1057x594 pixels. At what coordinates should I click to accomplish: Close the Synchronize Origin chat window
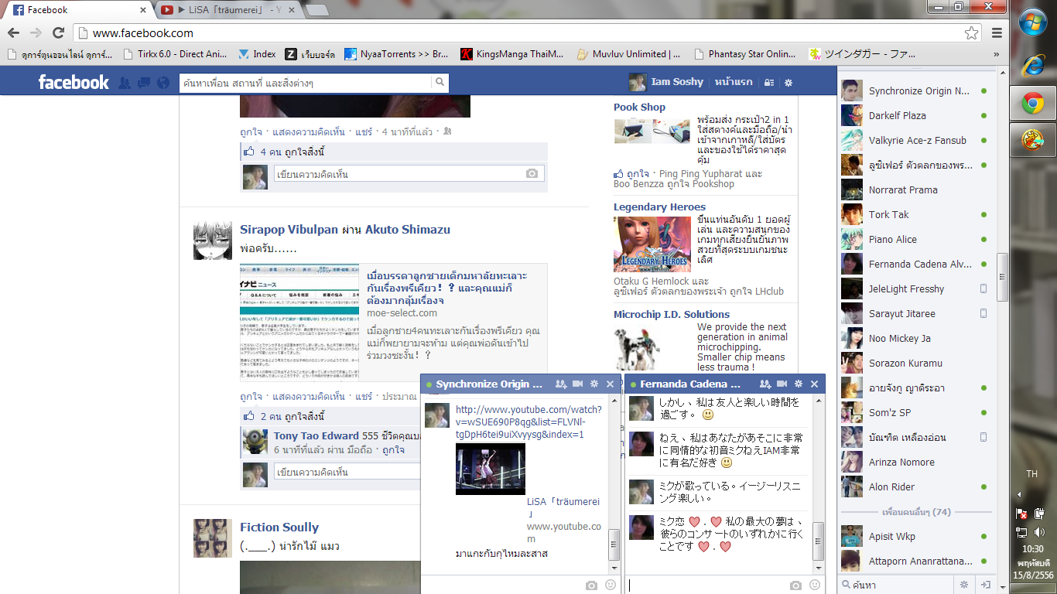pyautogui.click(x=610, y=384)
